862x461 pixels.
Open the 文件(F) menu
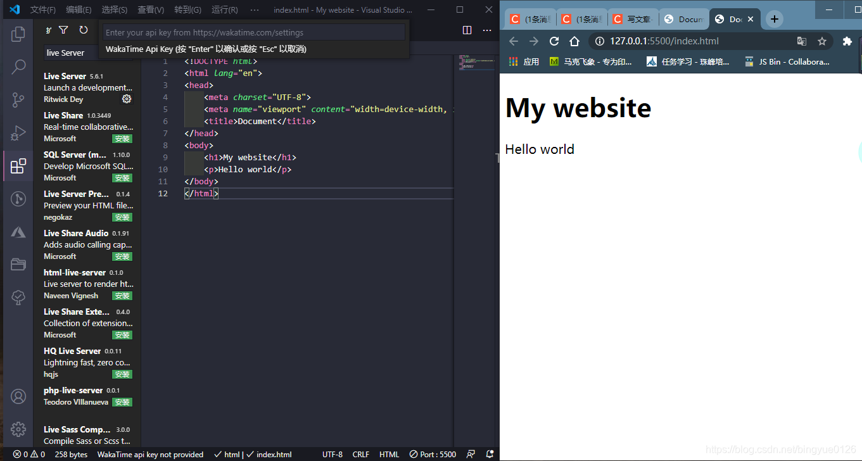43,9
